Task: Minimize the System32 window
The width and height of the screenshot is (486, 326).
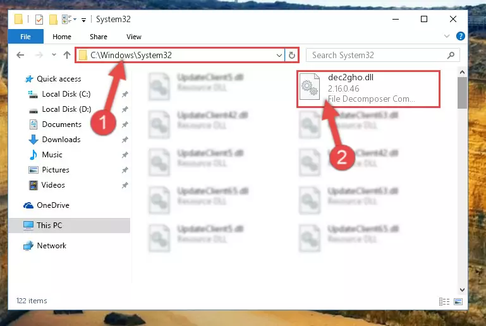Action: point(396,19)
